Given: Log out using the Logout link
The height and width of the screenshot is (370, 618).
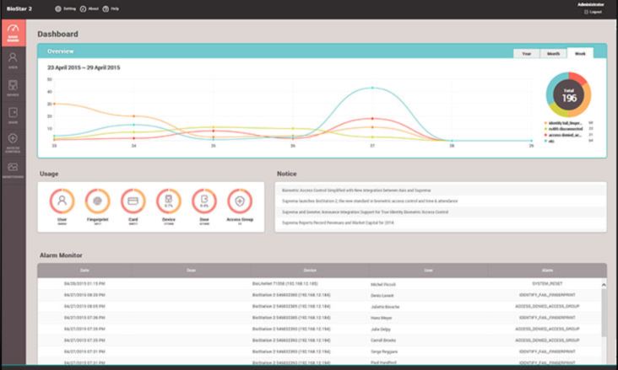Looking at the screenshot, I should pyautogui.click(x=592, y=12).
